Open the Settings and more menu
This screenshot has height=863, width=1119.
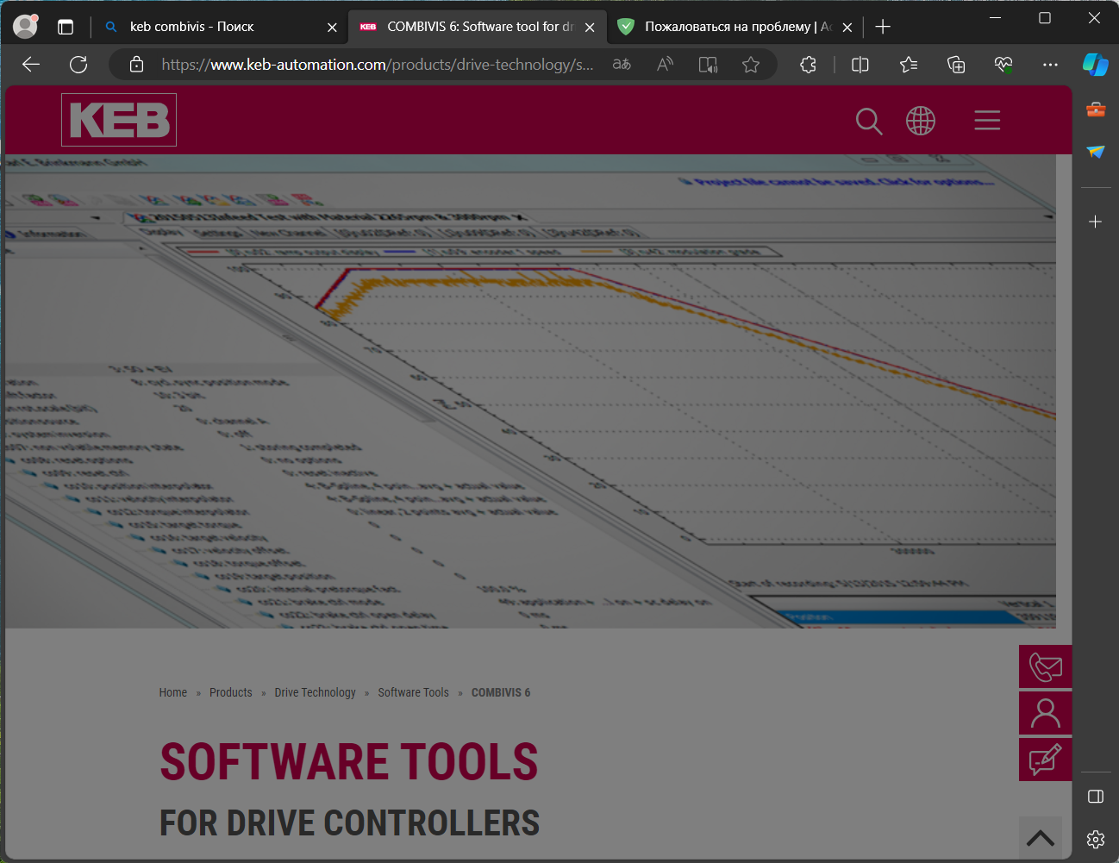pyautogui.click(x=1050, y=64)
